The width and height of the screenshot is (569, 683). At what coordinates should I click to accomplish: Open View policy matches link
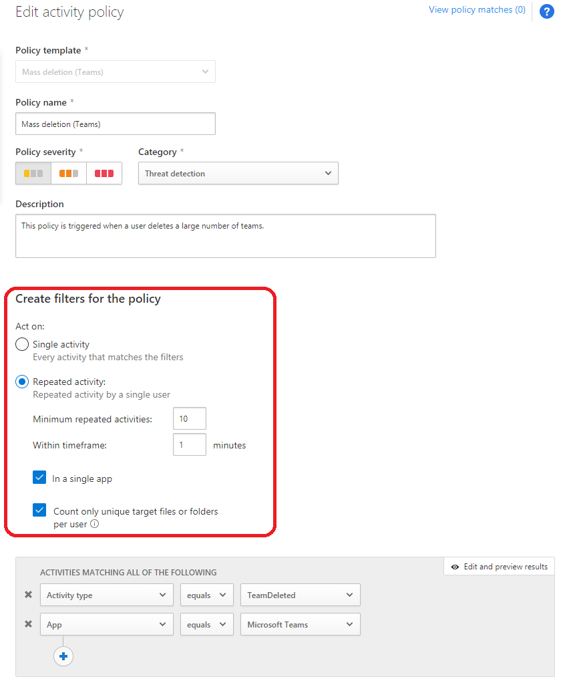[477, 10]
